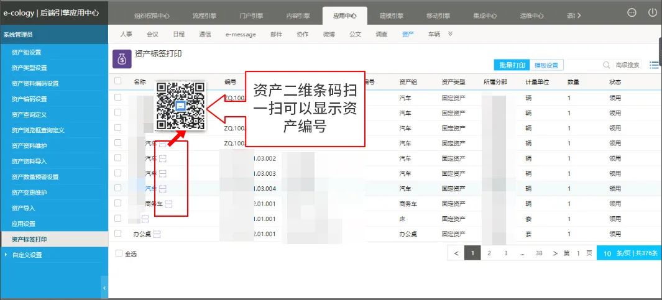Open 资产数量预警设置 in sidebar

coord(35,177)
